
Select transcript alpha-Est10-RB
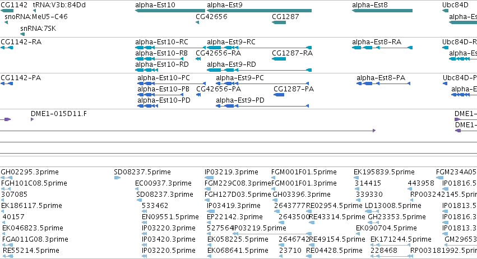[159, 59]
